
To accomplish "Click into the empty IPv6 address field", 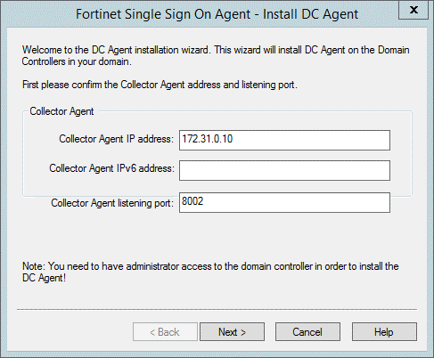I will click(284, 170).
